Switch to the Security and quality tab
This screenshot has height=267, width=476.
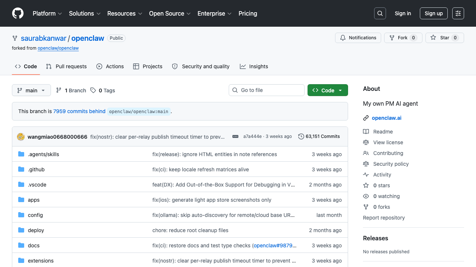tap(201, 66)
